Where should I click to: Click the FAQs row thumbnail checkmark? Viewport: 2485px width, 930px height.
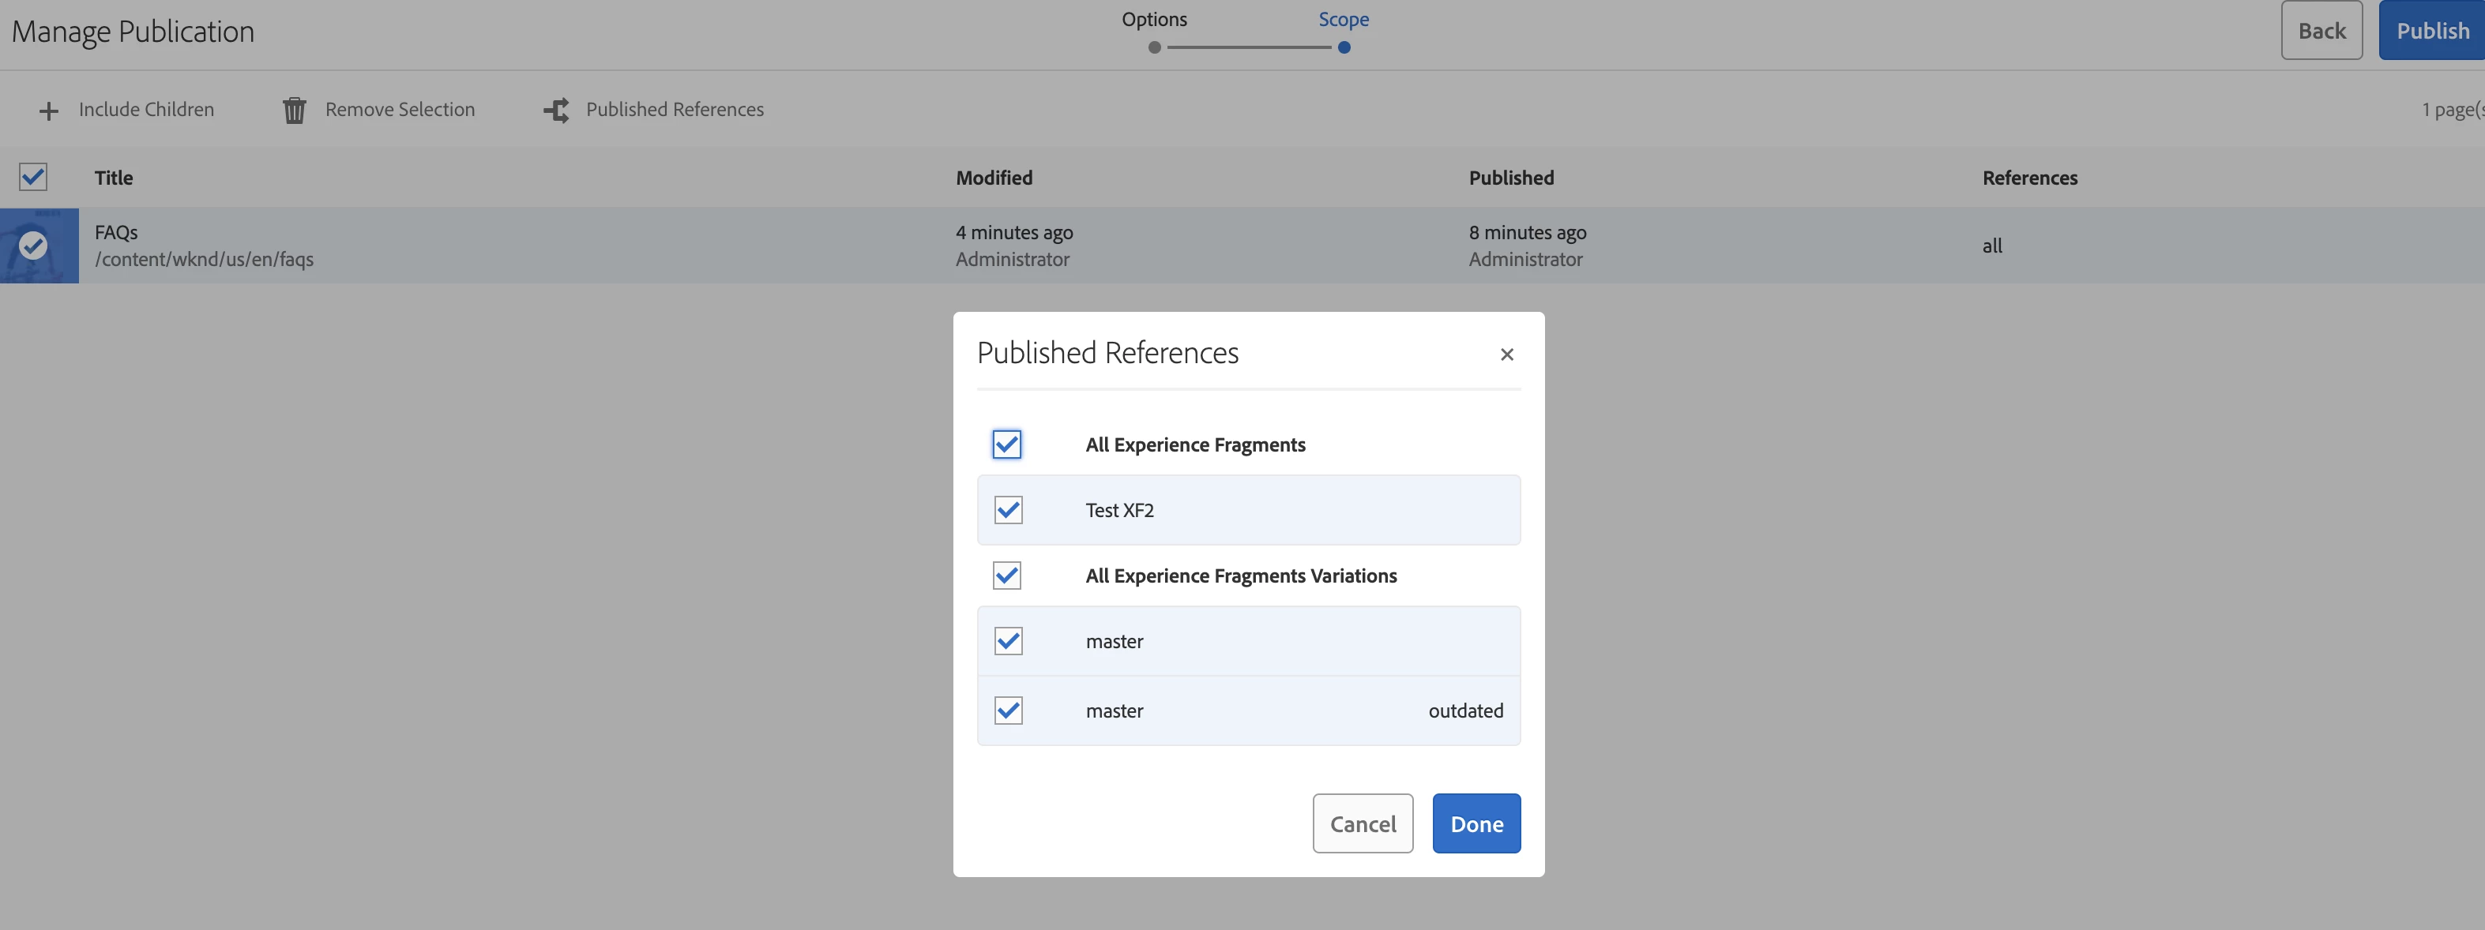(x=34, y=246)
